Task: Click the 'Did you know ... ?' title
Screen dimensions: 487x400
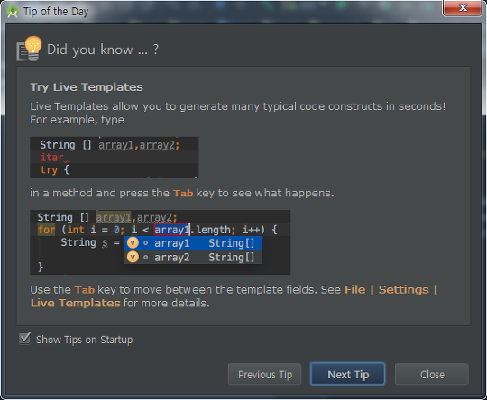Action: click(x=103, y=50)
